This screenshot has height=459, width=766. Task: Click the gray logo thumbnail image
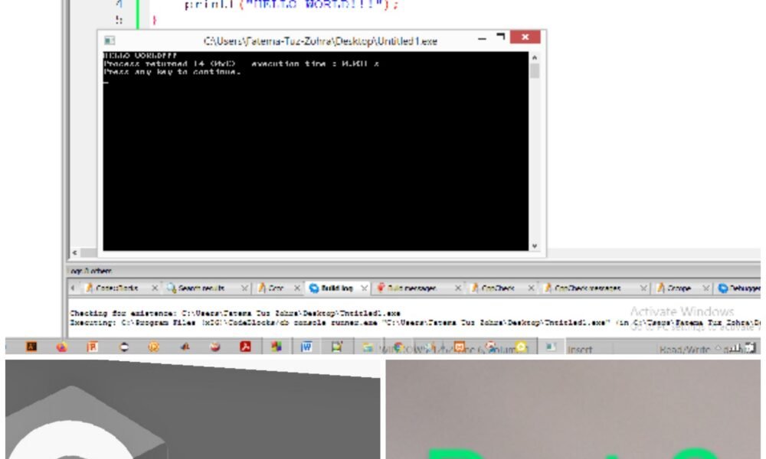coord(192,409)
